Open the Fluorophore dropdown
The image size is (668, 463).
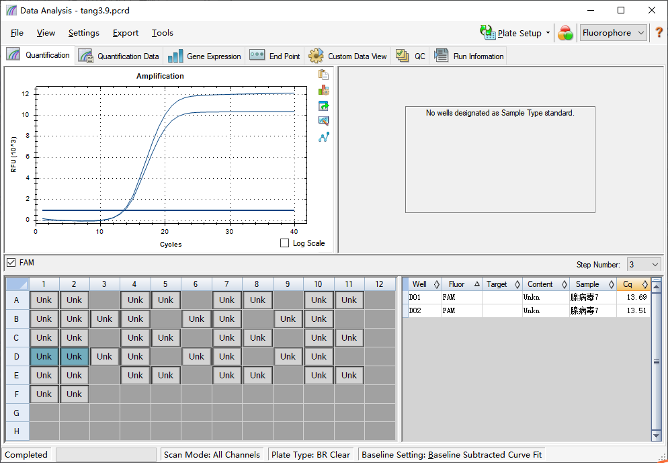(614, 33)
